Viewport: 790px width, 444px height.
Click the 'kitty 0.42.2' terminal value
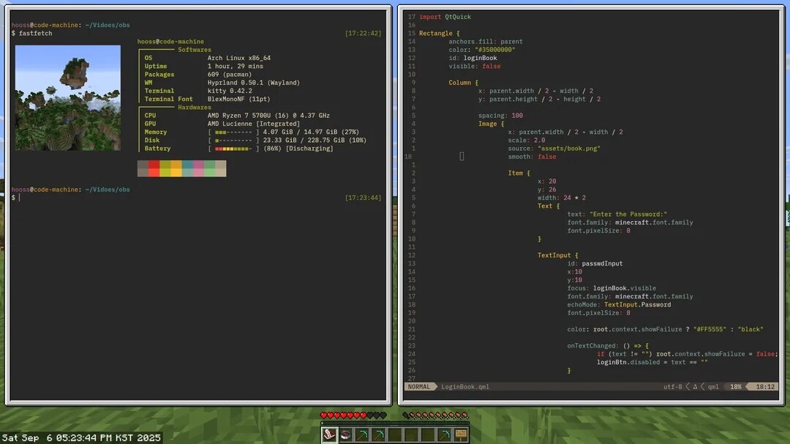(230, 91)
